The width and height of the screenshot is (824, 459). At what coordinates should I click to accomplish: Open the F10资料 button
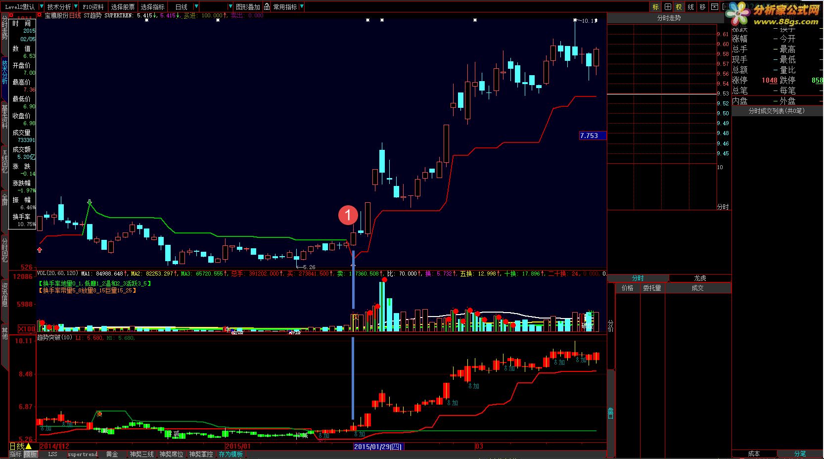pos(93,7)
